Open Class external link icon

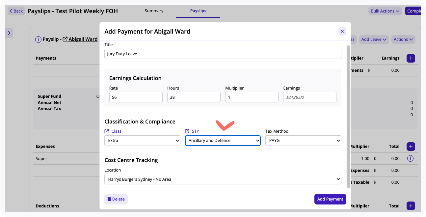(107, 131)
